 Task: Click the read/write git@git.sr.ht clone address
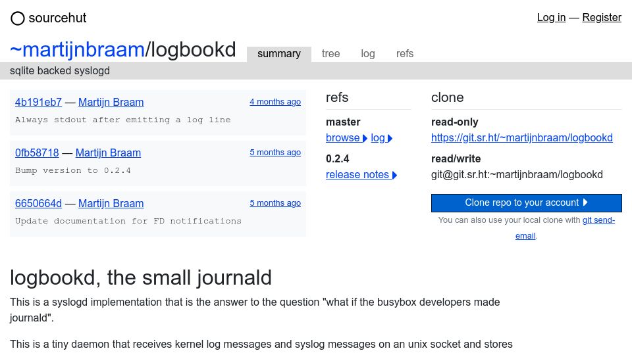coord(517,175)
